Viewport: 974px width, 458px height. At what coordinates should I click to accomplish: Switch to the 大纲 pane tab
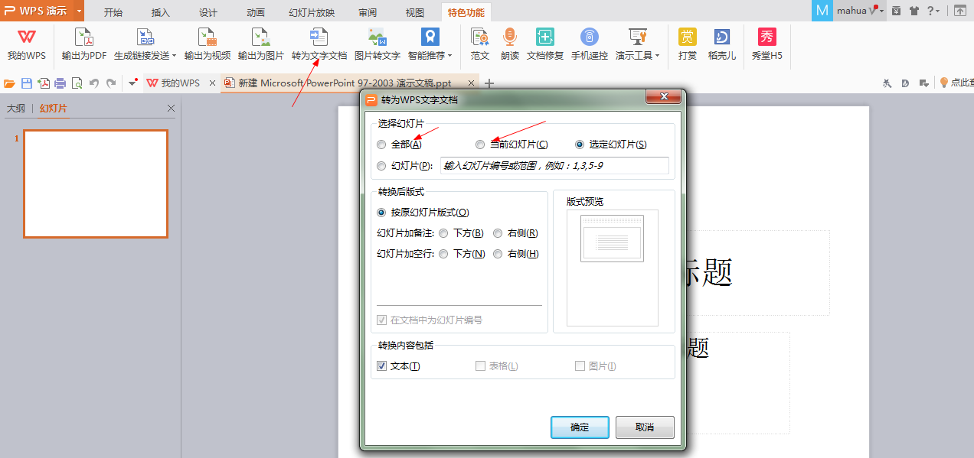coord(16,109)
